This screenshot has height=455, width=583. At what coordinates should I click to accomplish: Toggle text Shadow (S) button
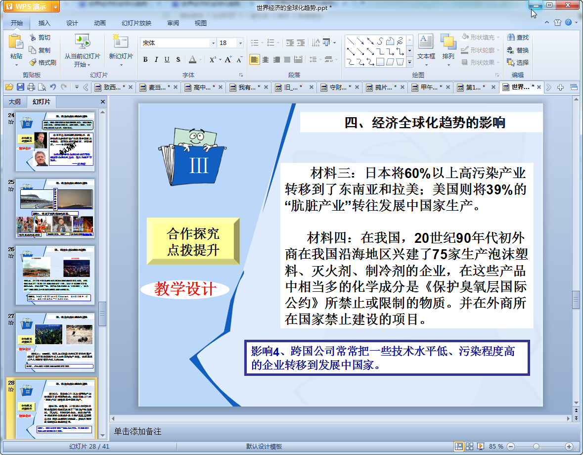click(178, 59)
